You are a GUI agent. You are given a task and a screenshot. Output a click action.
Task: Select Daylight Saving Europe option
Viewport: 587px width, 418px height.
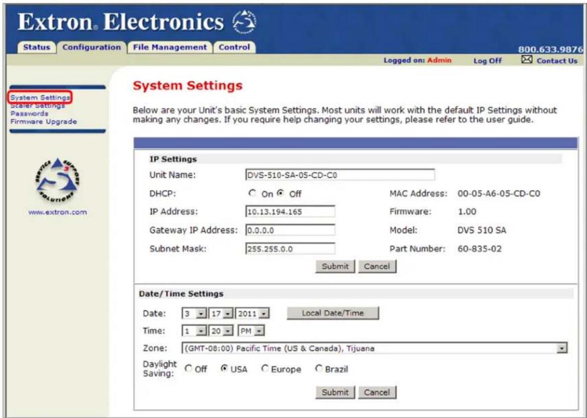click(265, 368)
